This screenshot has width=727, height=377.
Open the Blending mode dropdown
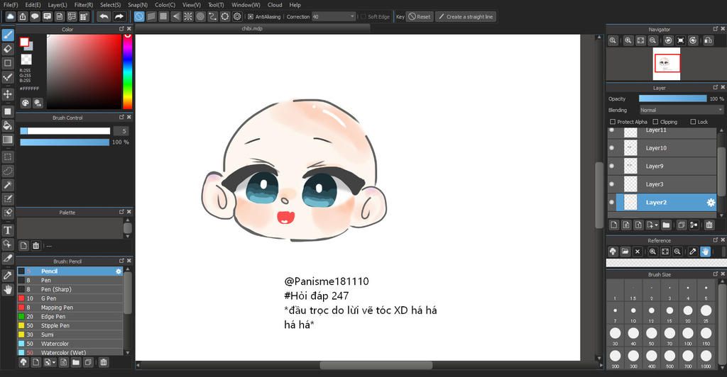681,110
